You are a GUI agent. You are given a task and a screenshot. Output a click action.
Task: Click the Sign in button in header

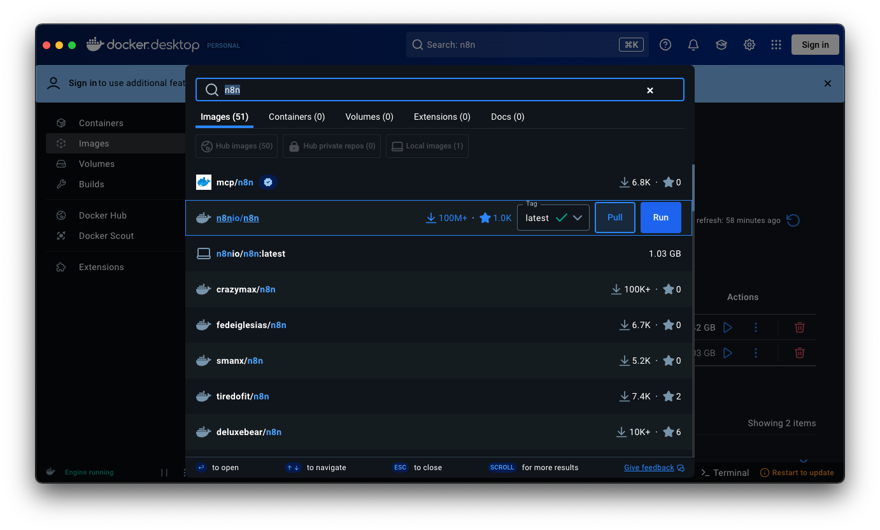click(x=815, y=45)
